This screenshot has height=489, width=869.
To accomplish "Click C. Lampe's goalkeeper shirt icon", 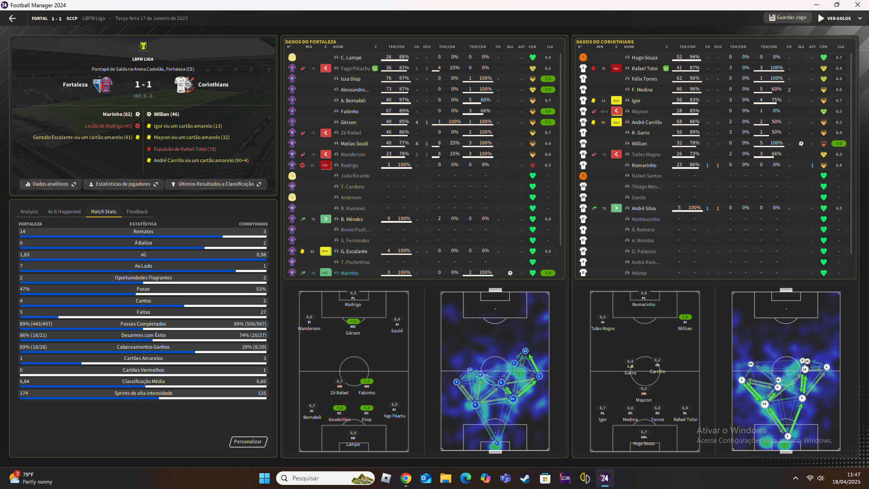I will 292,58.
